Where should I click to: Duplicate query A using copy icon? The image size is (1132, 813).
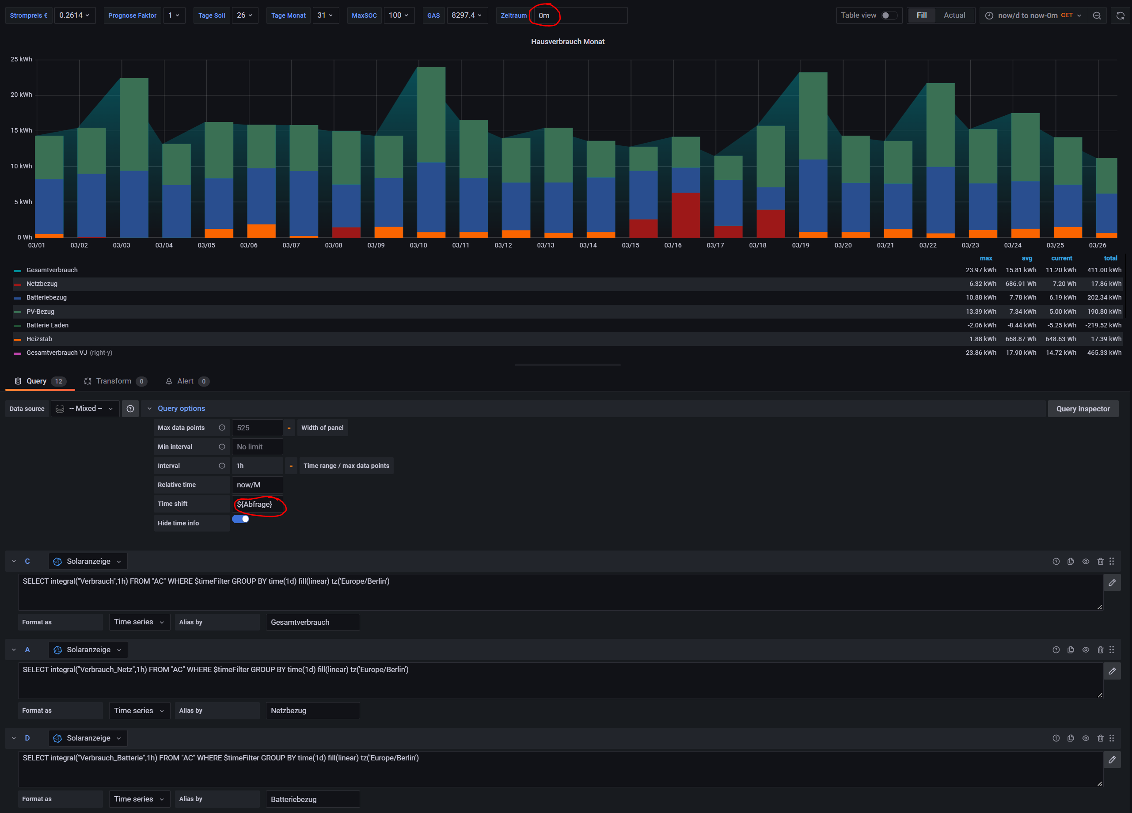[x=1071, y=650]
